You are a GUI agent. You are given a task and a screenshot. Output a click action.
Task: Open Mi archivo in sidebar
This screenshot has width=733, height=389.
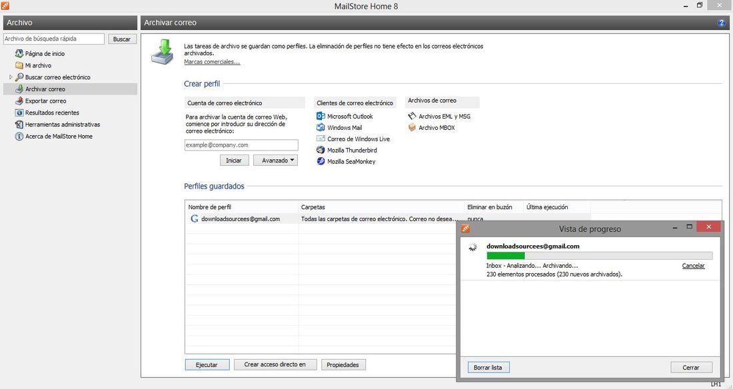tap(39, 65)
